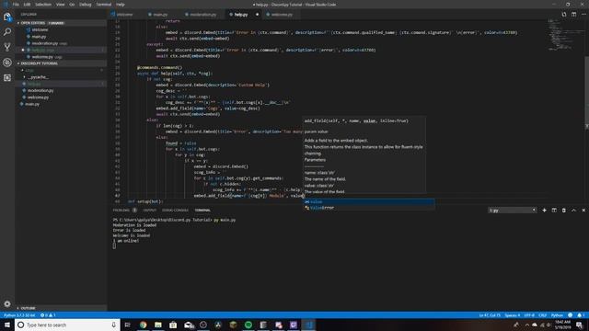Screen dimensions: 589x331
Task: Create a new terminal with plus icon
Action: 544,211
